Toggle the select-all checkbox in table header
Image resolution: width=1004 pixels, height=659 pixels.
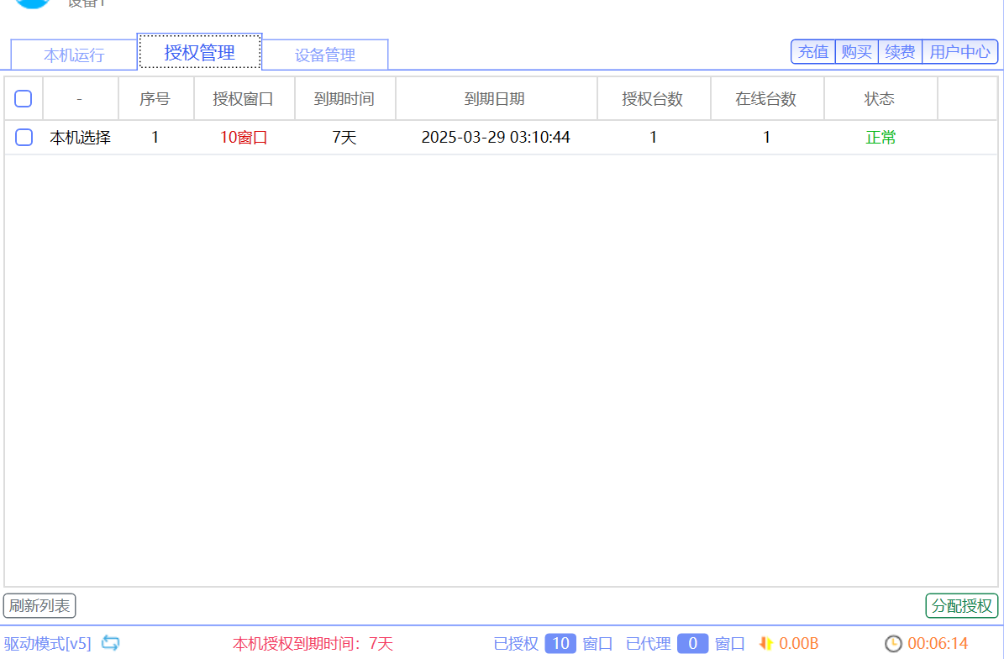pos(24,99)
